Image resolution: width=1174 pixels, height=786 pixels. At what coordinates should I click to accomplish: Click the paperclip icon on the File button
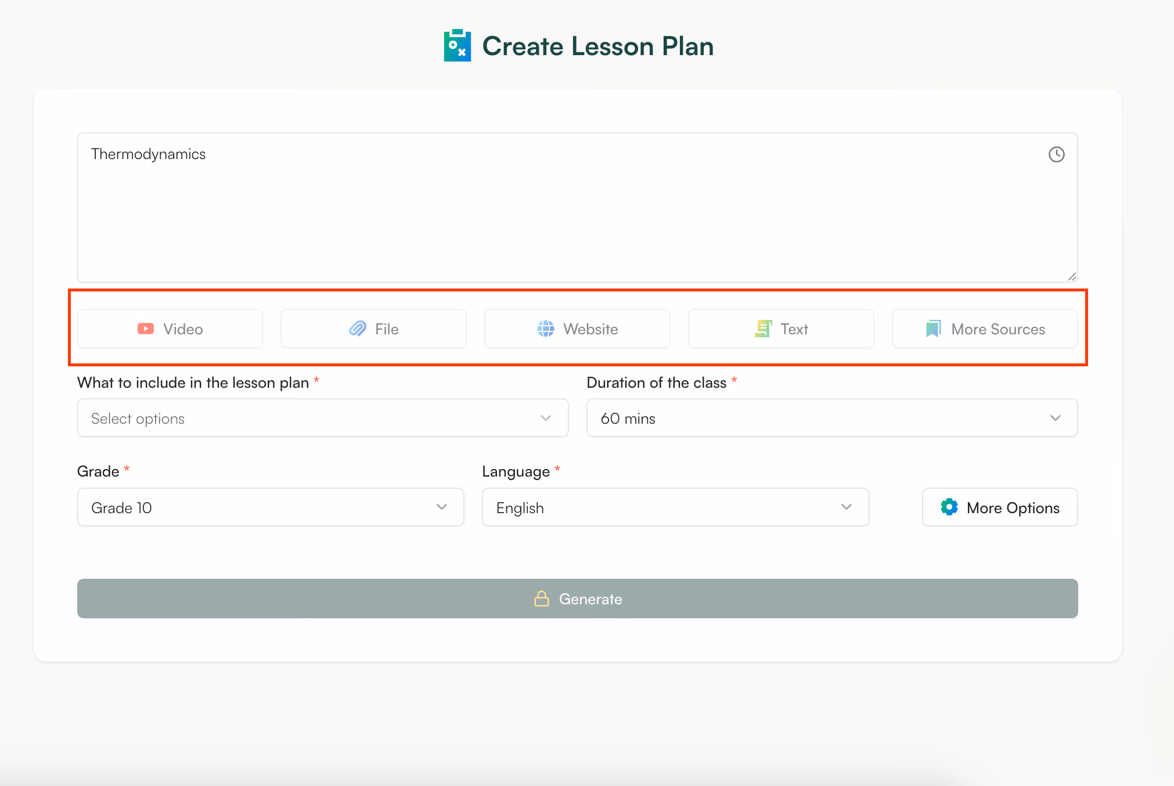(x=358, y=329)
